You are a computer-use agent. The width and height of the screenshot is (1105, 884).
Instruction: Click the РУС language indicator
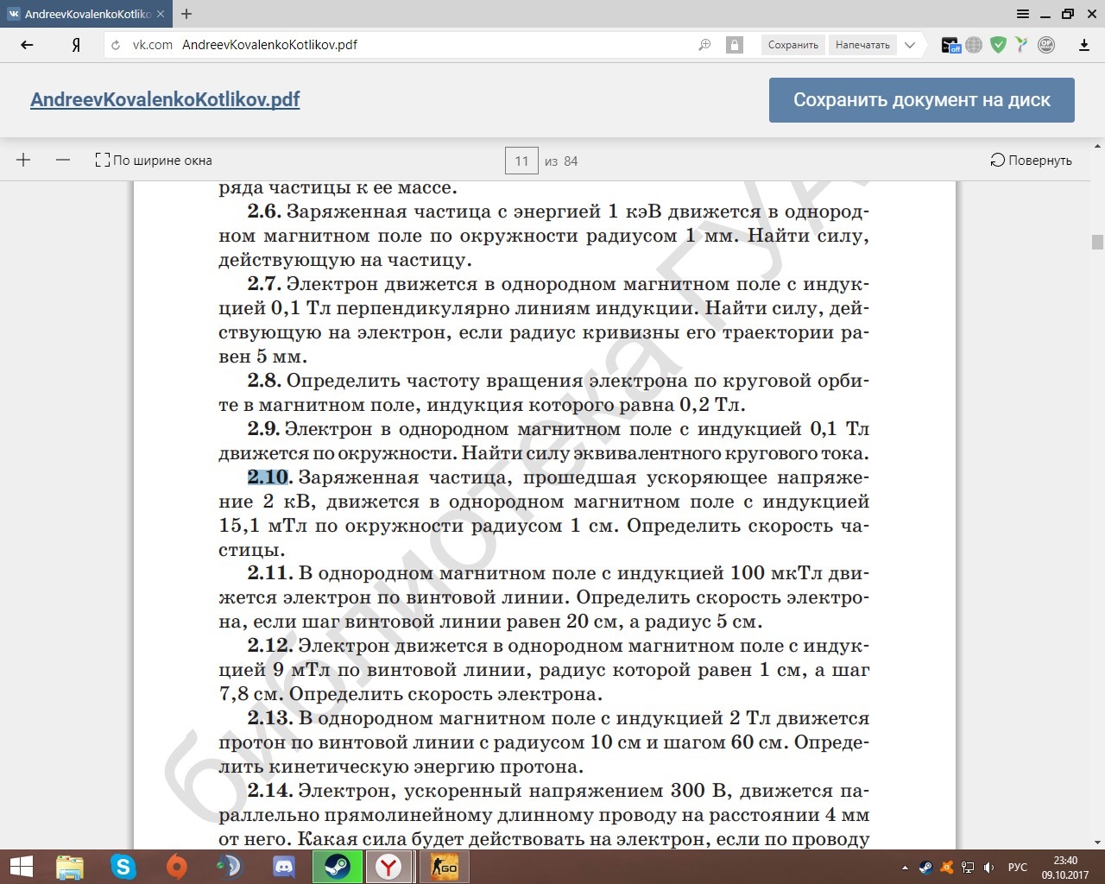[x=1018, y=867]
